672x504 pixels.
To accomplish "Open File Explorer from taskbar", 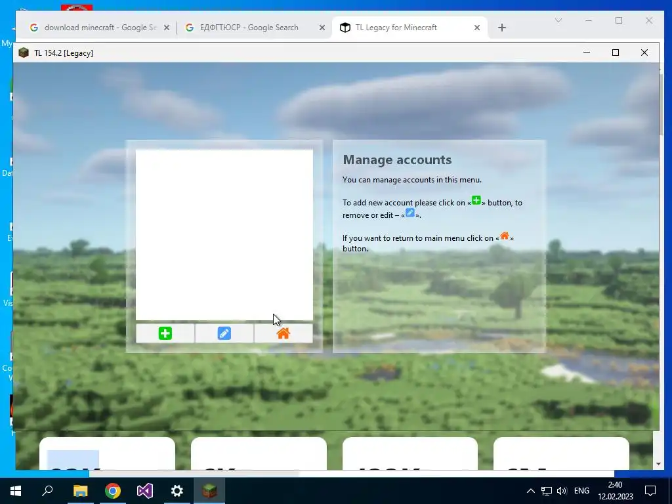I will (80, 491).
